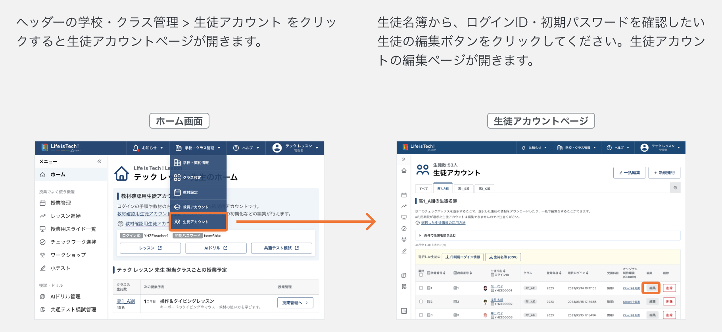Open 学校・クラス管理 dropdown on home screen
Image resolution: width=722 pixels, height=332 pixels.
coord(198,148)
